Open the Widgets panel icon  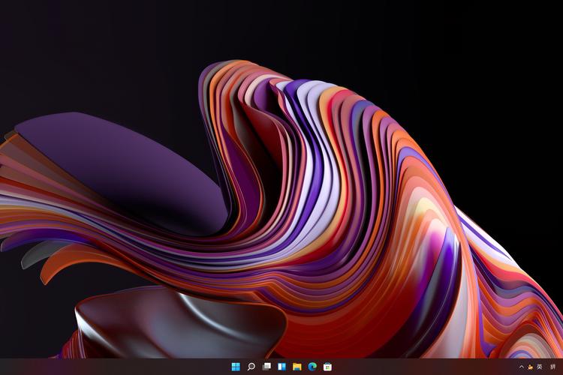tap(281, 367)
